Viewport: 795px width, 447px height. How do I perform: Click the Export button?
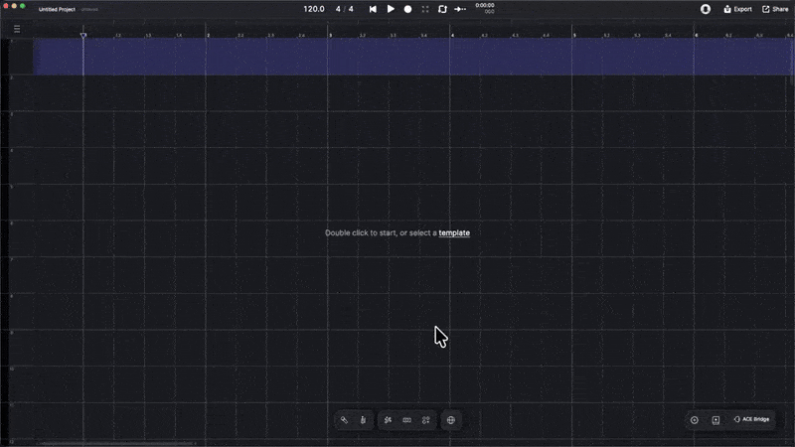pyautogui.click(x=737, y=9)
